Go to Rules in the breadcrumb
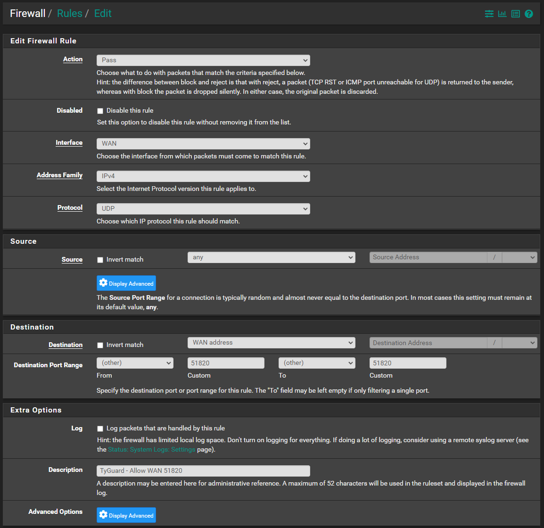This screenshot has width=544, height=528. [x=69, y=14]
